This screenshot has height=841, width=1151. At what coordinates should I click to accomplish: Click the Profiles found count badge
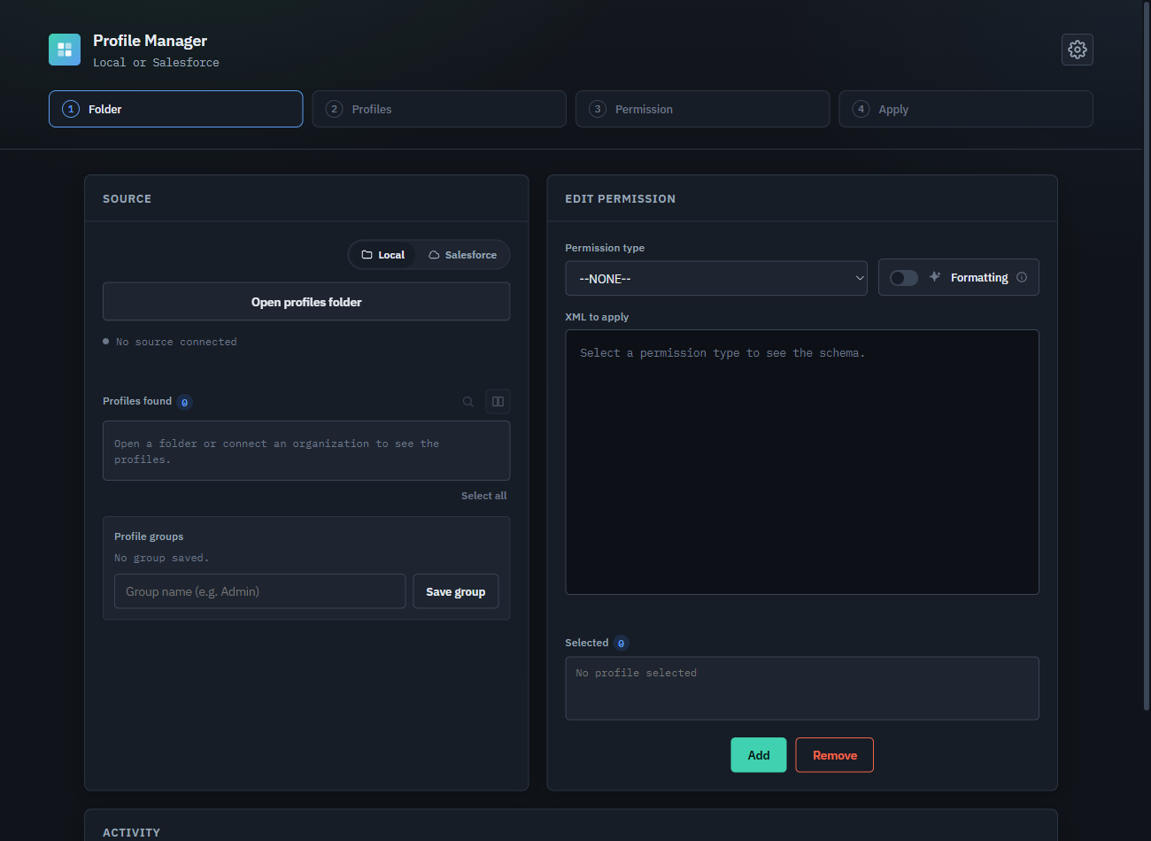point(184,402)
